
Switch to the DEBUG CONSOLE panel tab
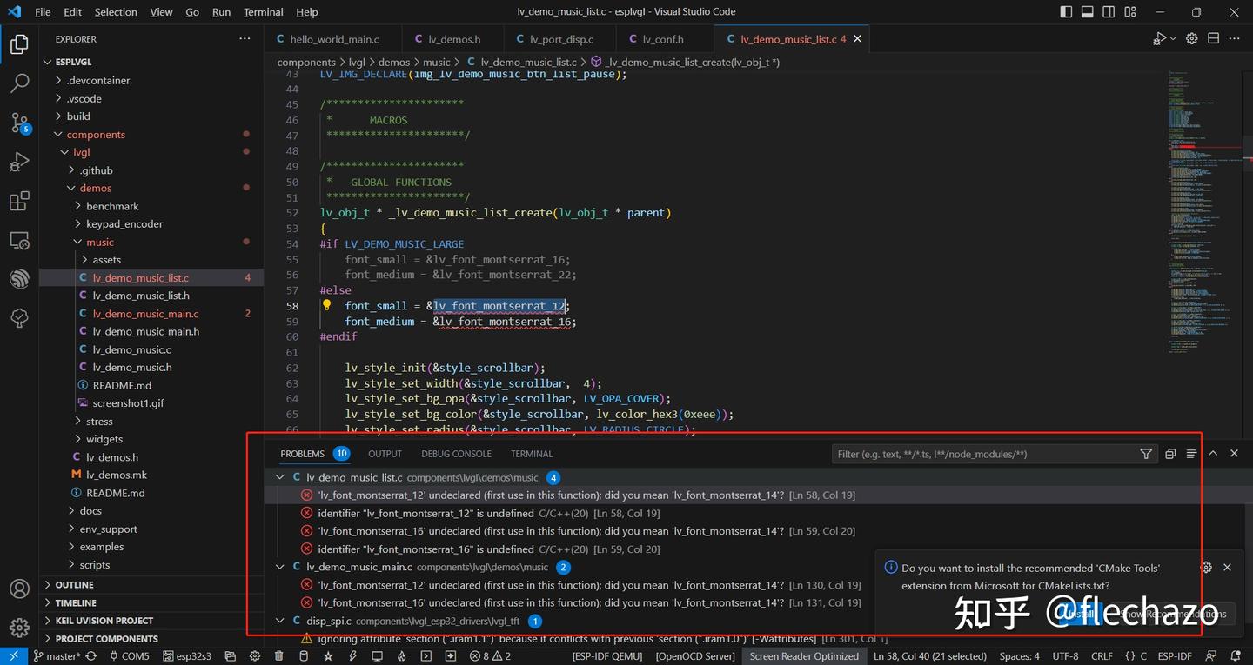pyautogui.click(x=456, y=454)
